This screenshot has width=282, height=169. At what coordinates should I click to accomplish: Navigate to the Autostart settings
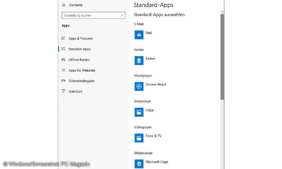tap(75, 91)
